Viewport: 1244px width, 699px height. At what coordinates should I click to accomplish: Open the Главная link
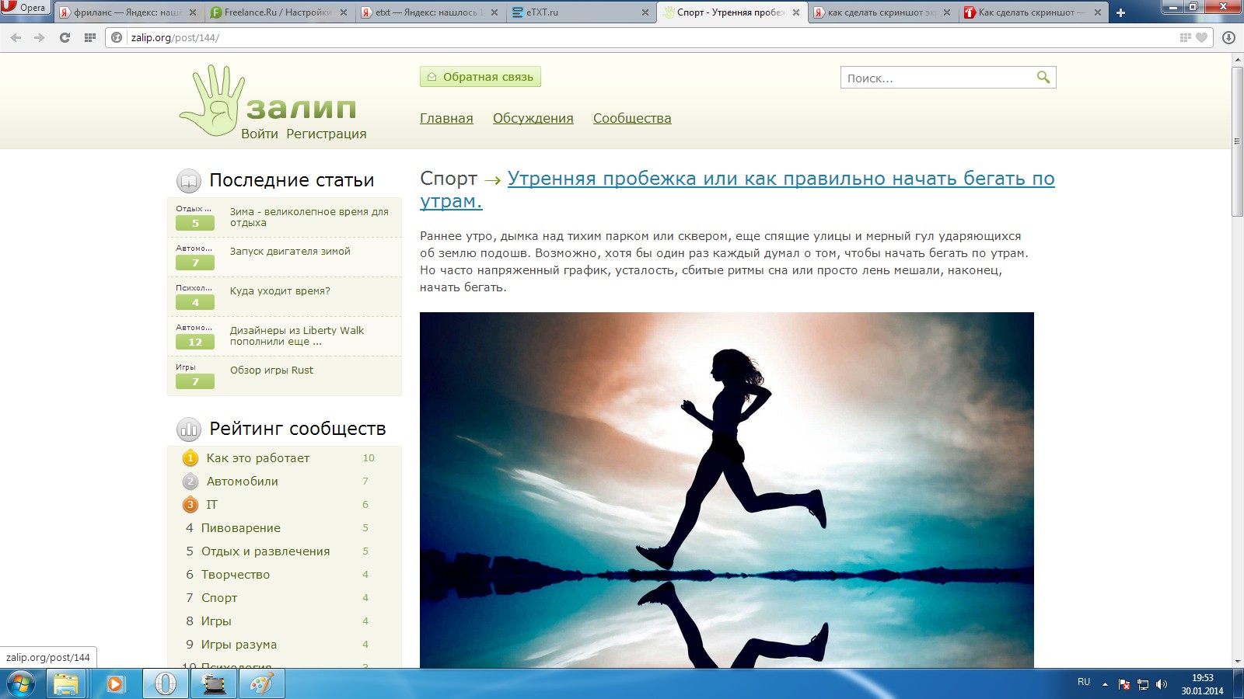point(446,118)
